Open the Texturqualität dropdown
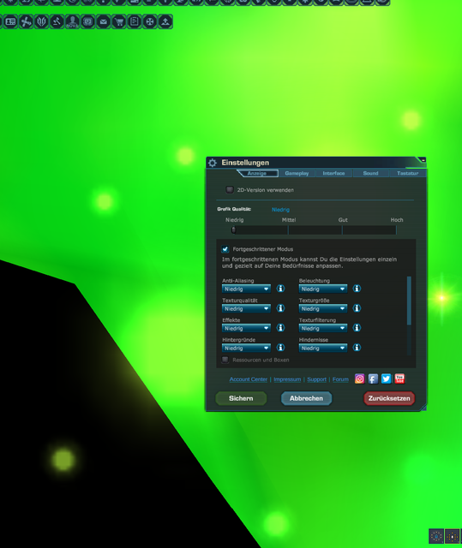Screen dimensions: 462x548 [246, 308]
